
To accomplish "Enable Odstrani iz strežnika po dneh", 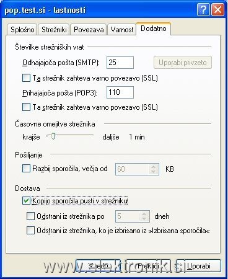I will (30, 216).
